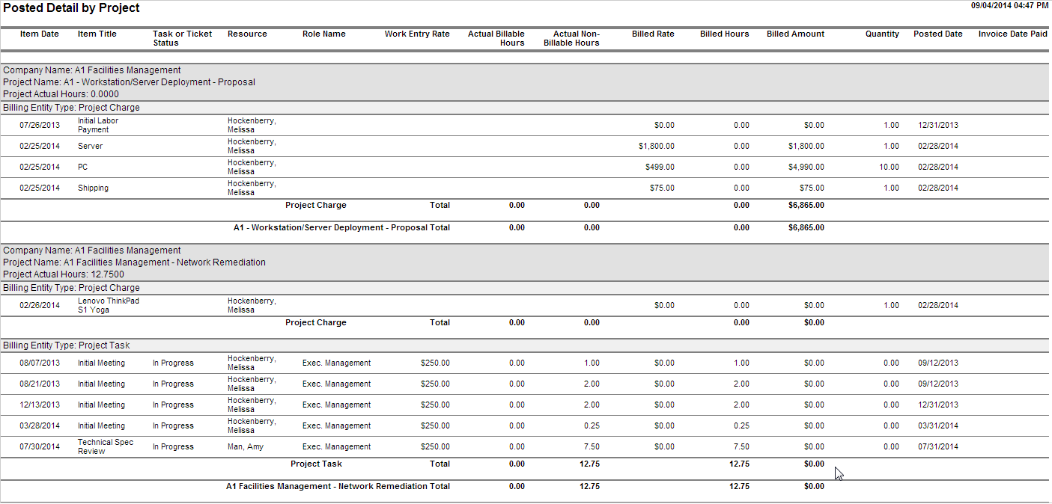Click the report timestamp 09/04/2014 04:47 PM
The width and height of the screenshot is (1052, 504).
[1009, 5]
